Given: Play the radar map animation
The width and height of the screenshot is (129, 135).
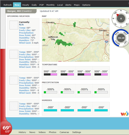Looking at the screenshot, I should point(105,58).
